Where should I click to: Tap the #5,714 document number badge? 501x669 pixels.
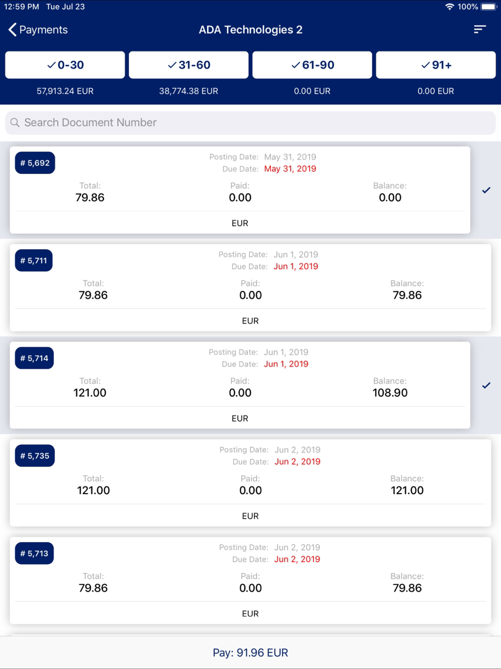tap(34, 358)
